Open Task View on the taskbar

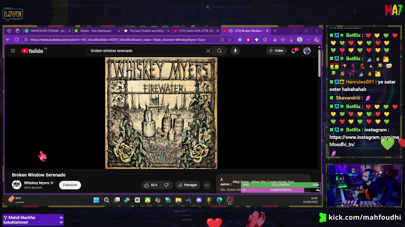117,200
